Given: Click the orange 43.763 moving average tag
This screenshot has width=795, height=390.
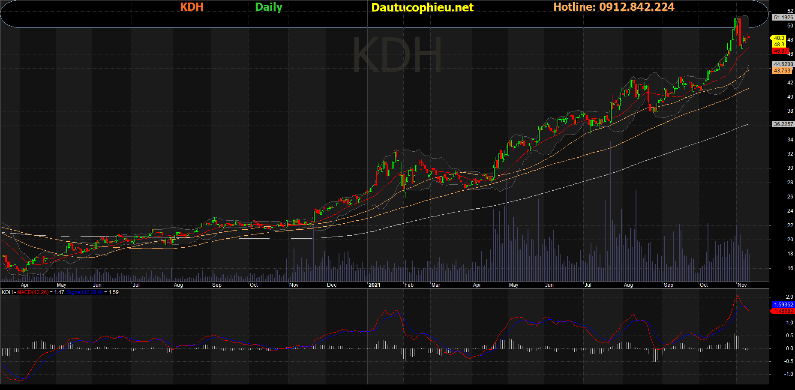Looking at the screenshot, I should coord(782,71).
